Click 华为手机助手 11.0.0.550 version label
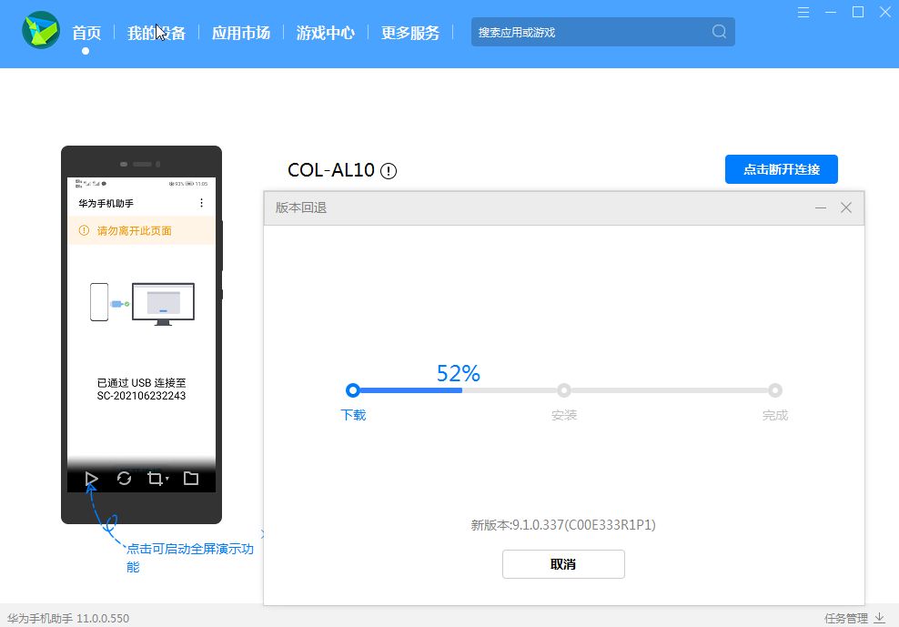 click(68, 619)
